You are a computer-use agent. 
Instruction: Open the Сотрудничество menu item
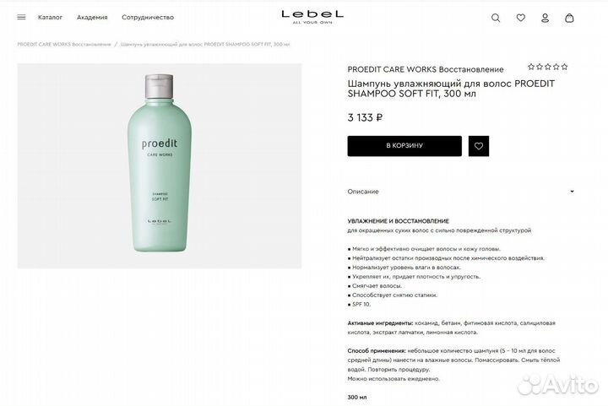[x=148, y=17]
